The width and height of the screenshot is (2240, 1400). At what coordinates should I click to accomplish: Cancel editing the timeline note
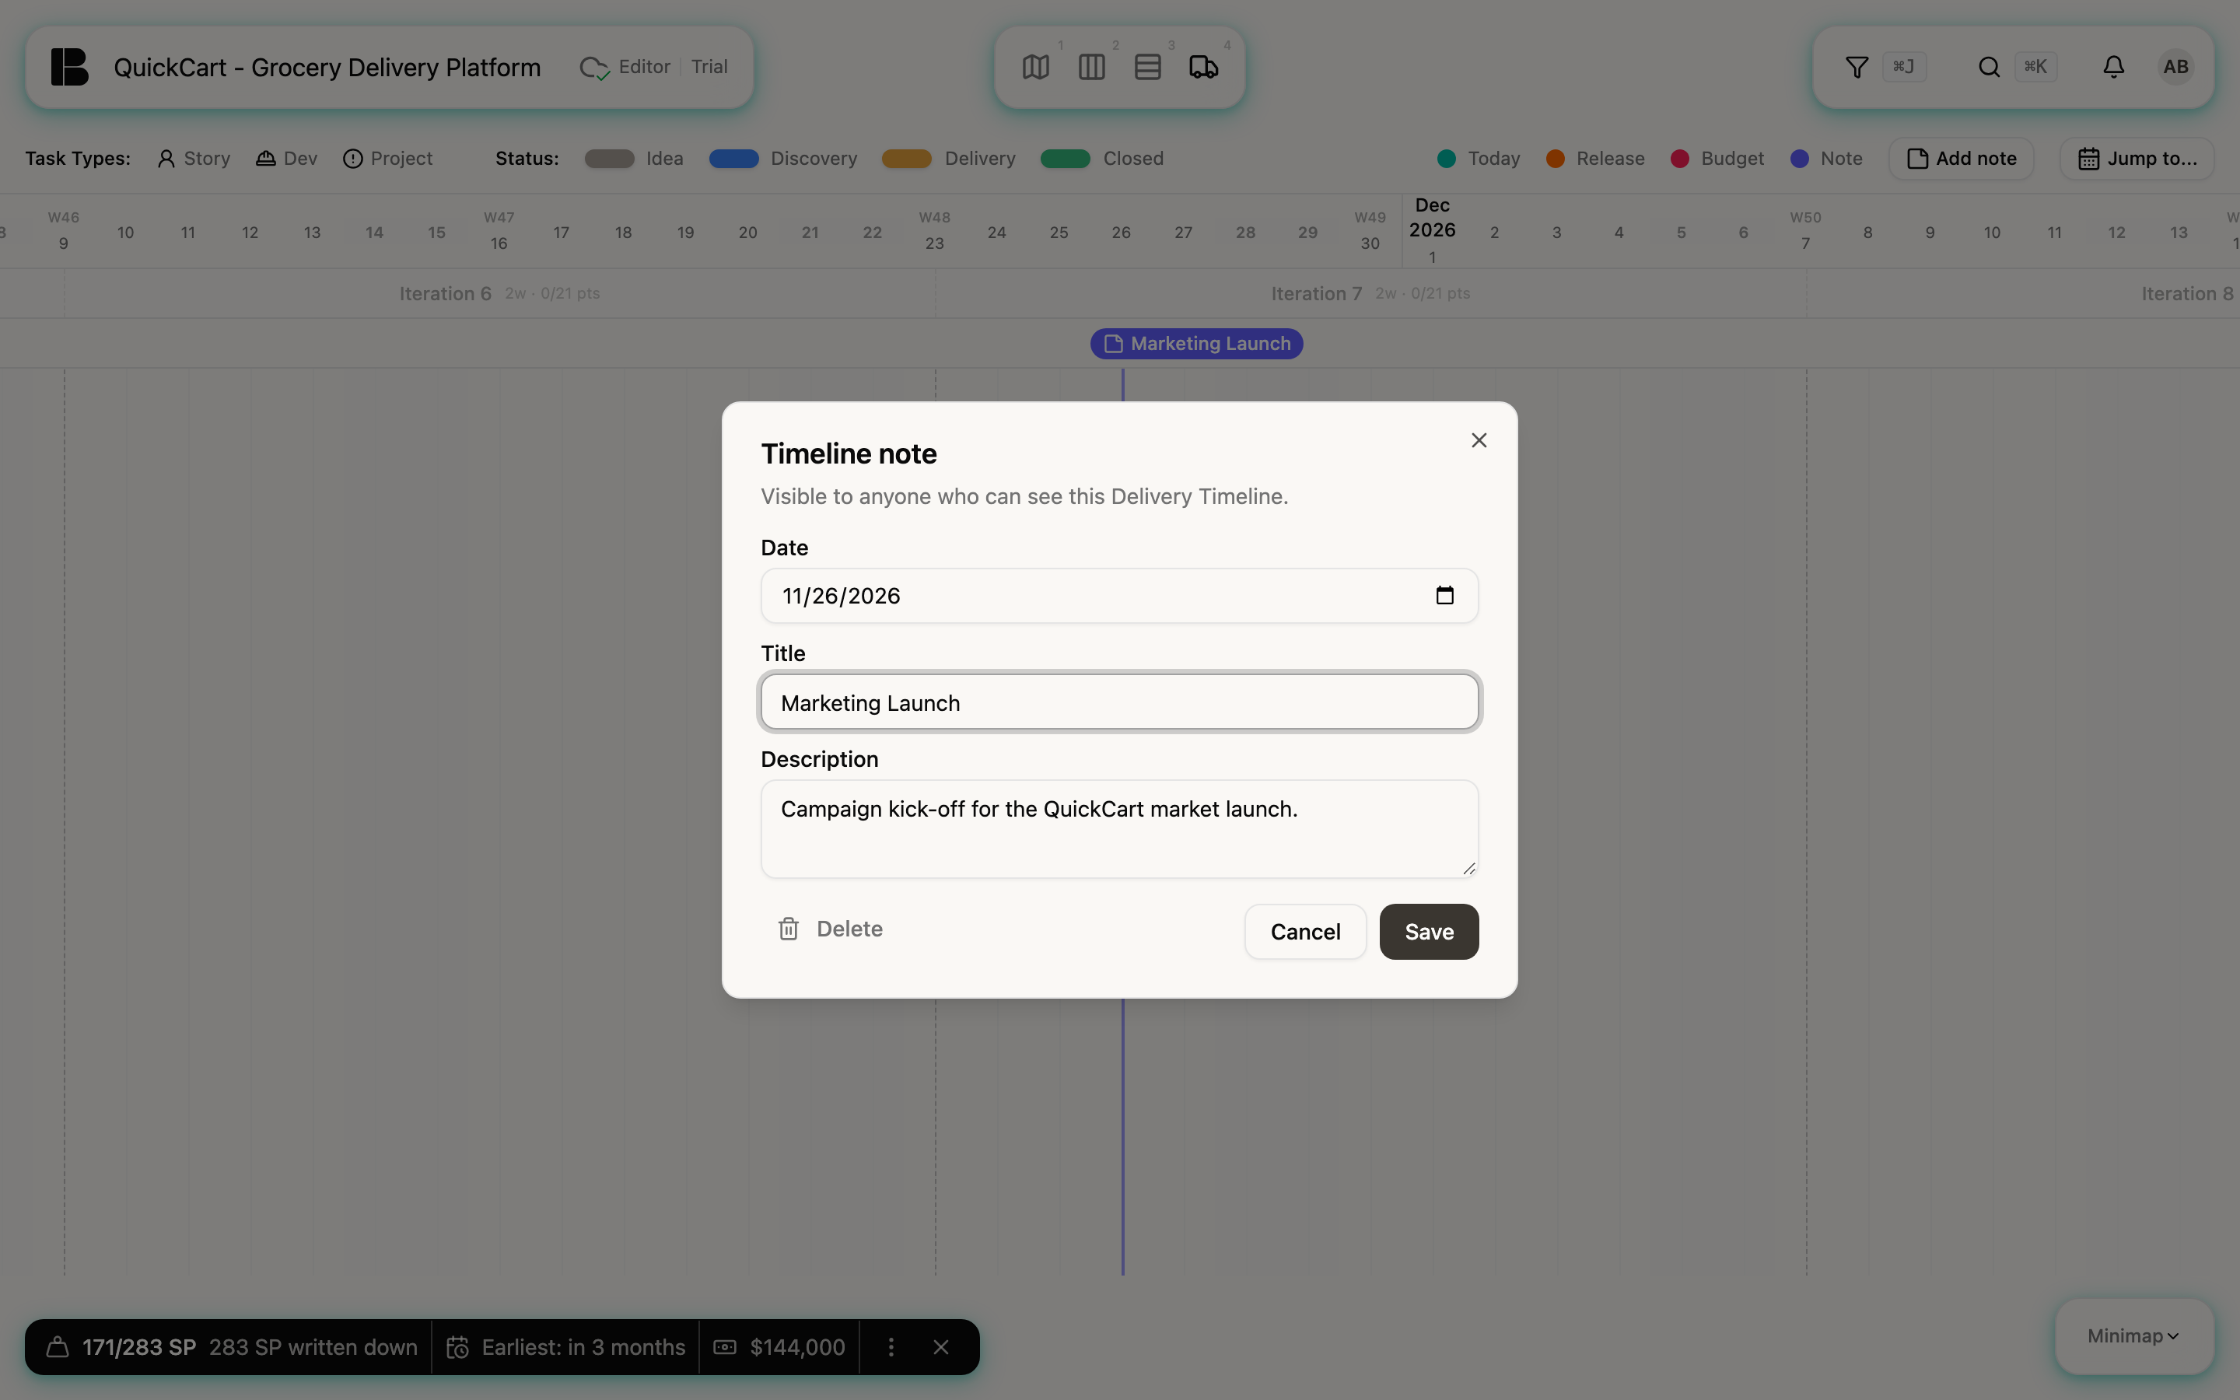(1304, 932)
